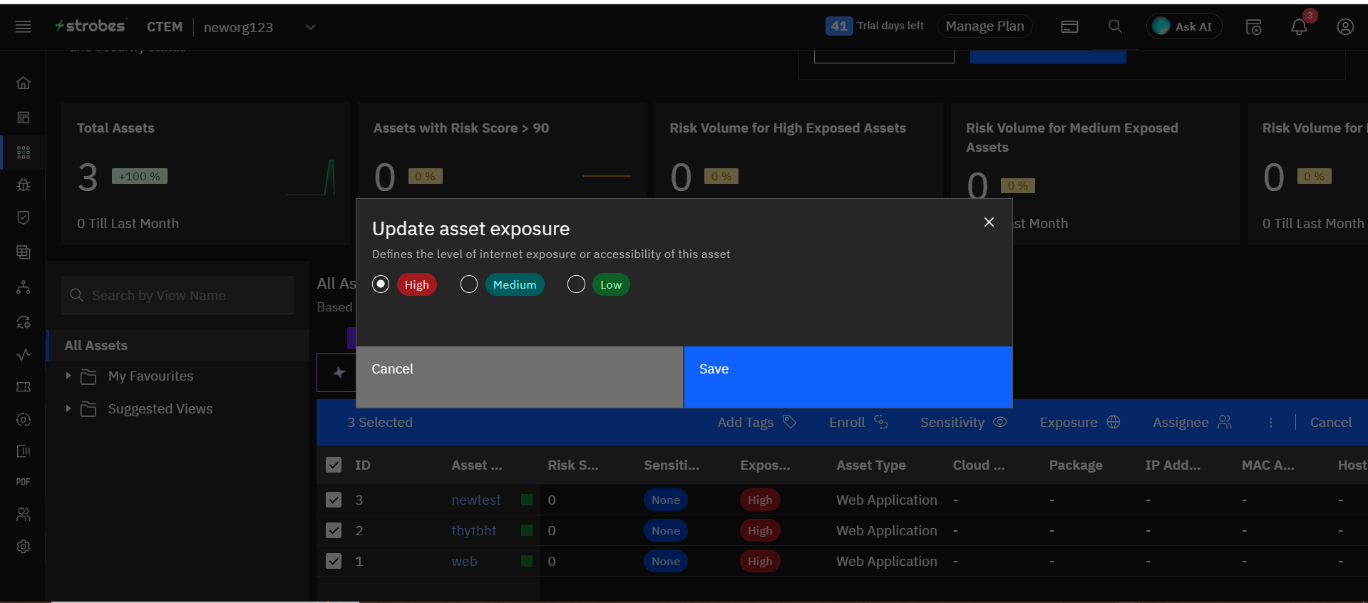Click the Manage Plan button

[x=984, y=26]
